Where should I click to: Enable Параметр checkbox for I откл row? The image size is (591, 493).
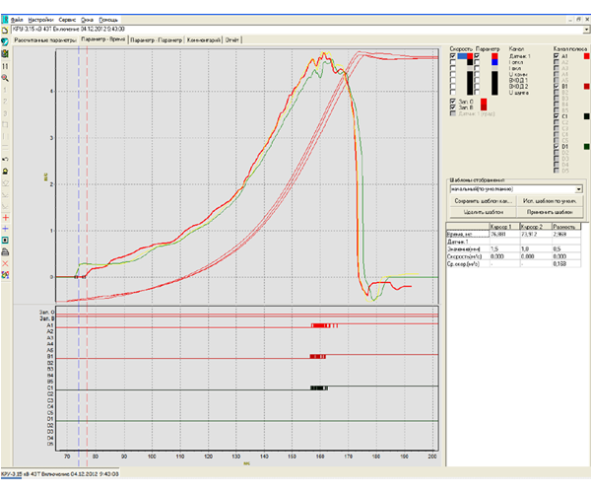click(477, 62)
